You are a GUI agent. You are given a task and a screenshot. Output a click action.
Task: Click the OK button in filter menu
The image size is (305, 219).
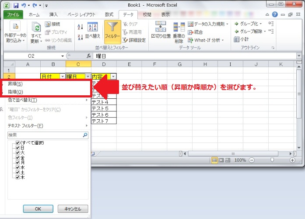pyautogui.click(x=38, y=209)
